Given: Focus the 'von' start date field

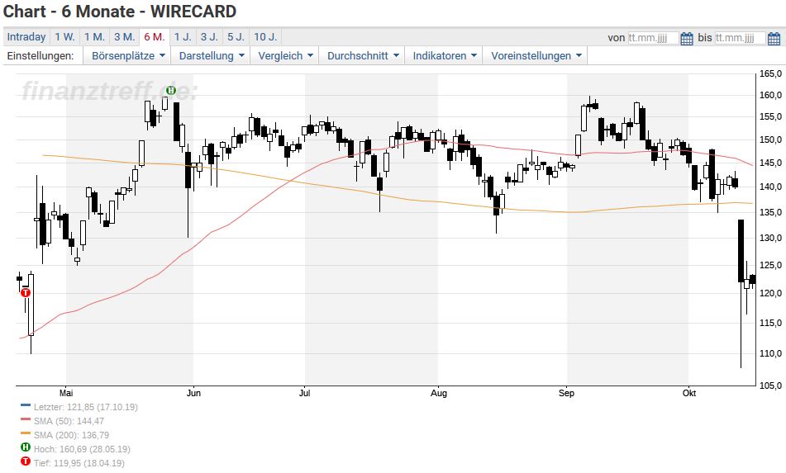Looking at the screenshot, I should pyautogui.click(x=653, y=38).
